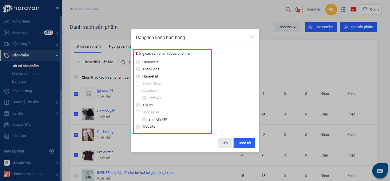Viewport: 390px width, 181px height.
Task: Click the filter icon in Thêm điều kiện lọc
Action: [x=78, y=62]
